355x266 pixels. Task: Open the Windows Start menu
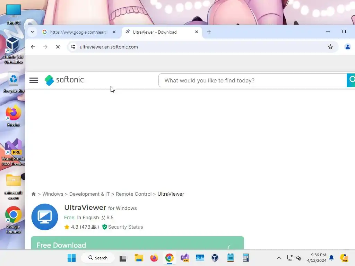[x=71, y=258]
